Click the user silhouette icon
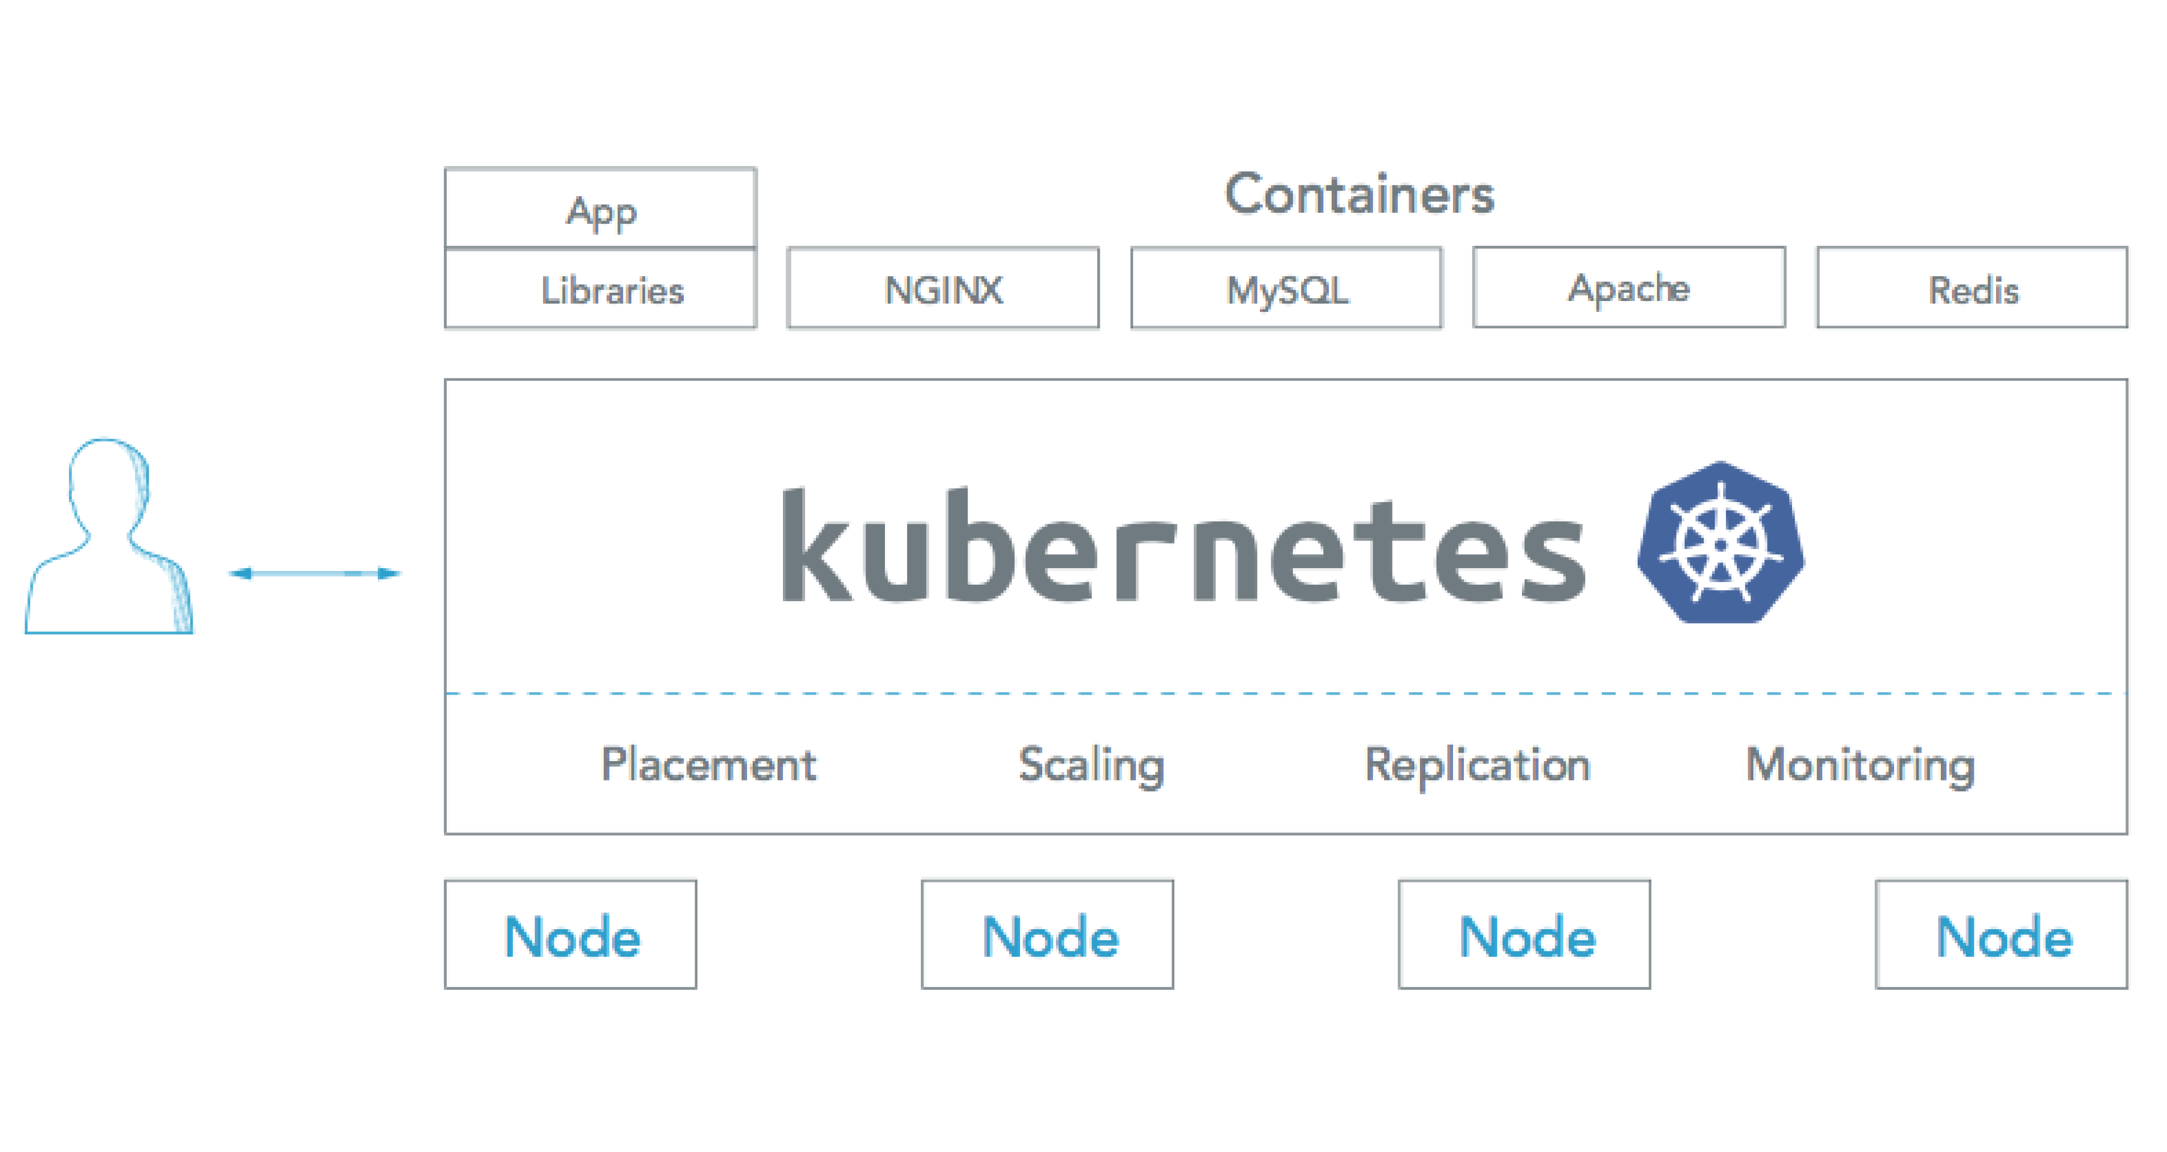 coord(109,538)
